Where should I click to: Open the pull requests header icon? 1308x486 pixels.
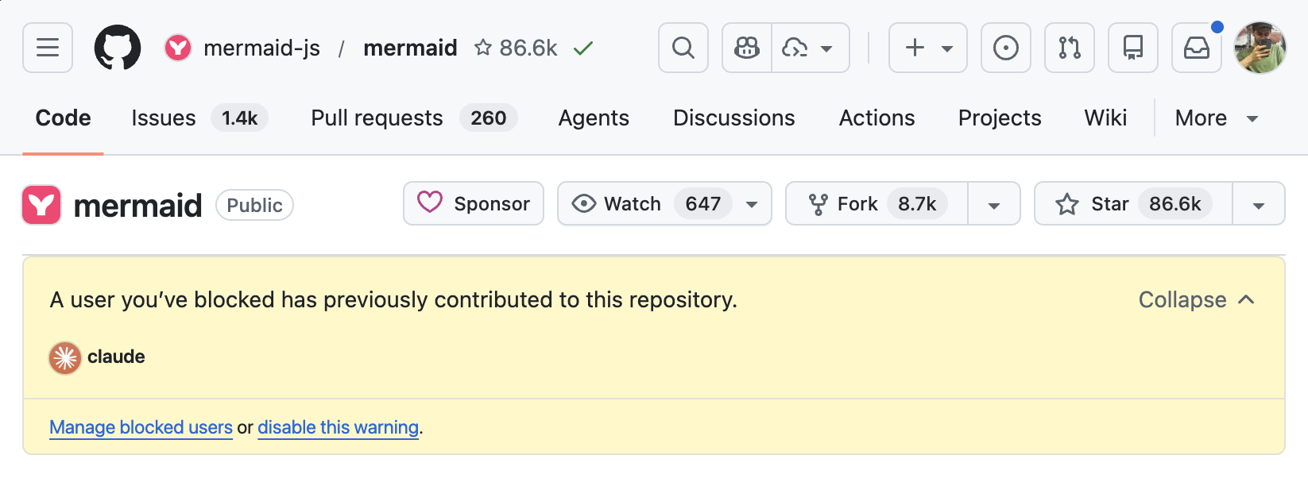(1069, 48)
